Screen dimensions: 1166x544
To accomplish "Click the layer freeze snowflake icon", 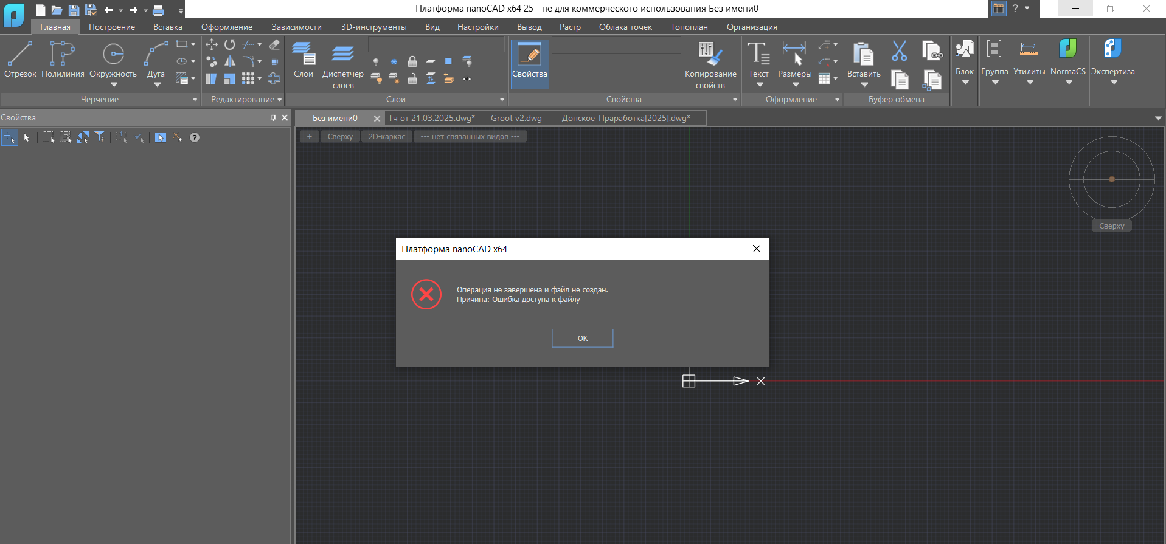I will coord(394,61).
